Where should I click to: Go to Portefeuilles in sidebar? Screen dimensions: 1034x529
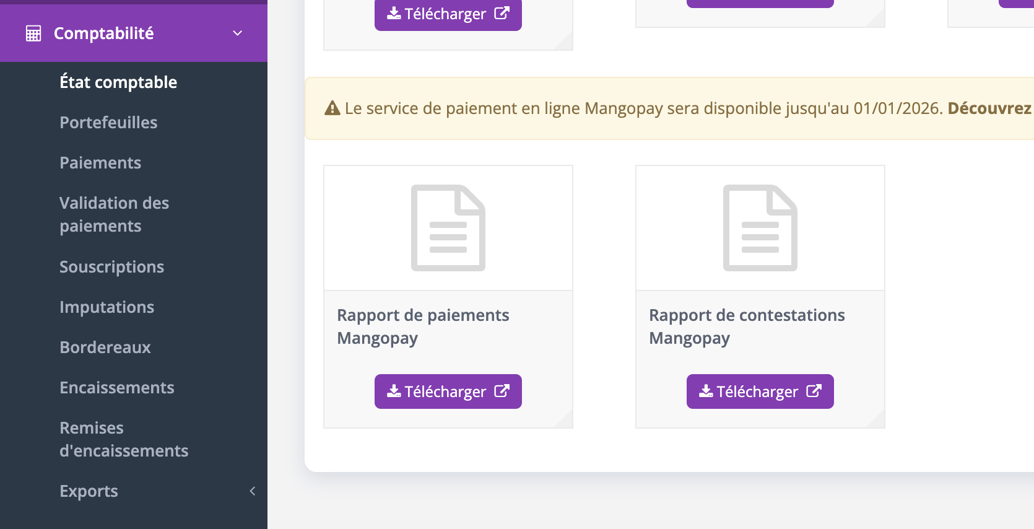click(x=108, y=123)
